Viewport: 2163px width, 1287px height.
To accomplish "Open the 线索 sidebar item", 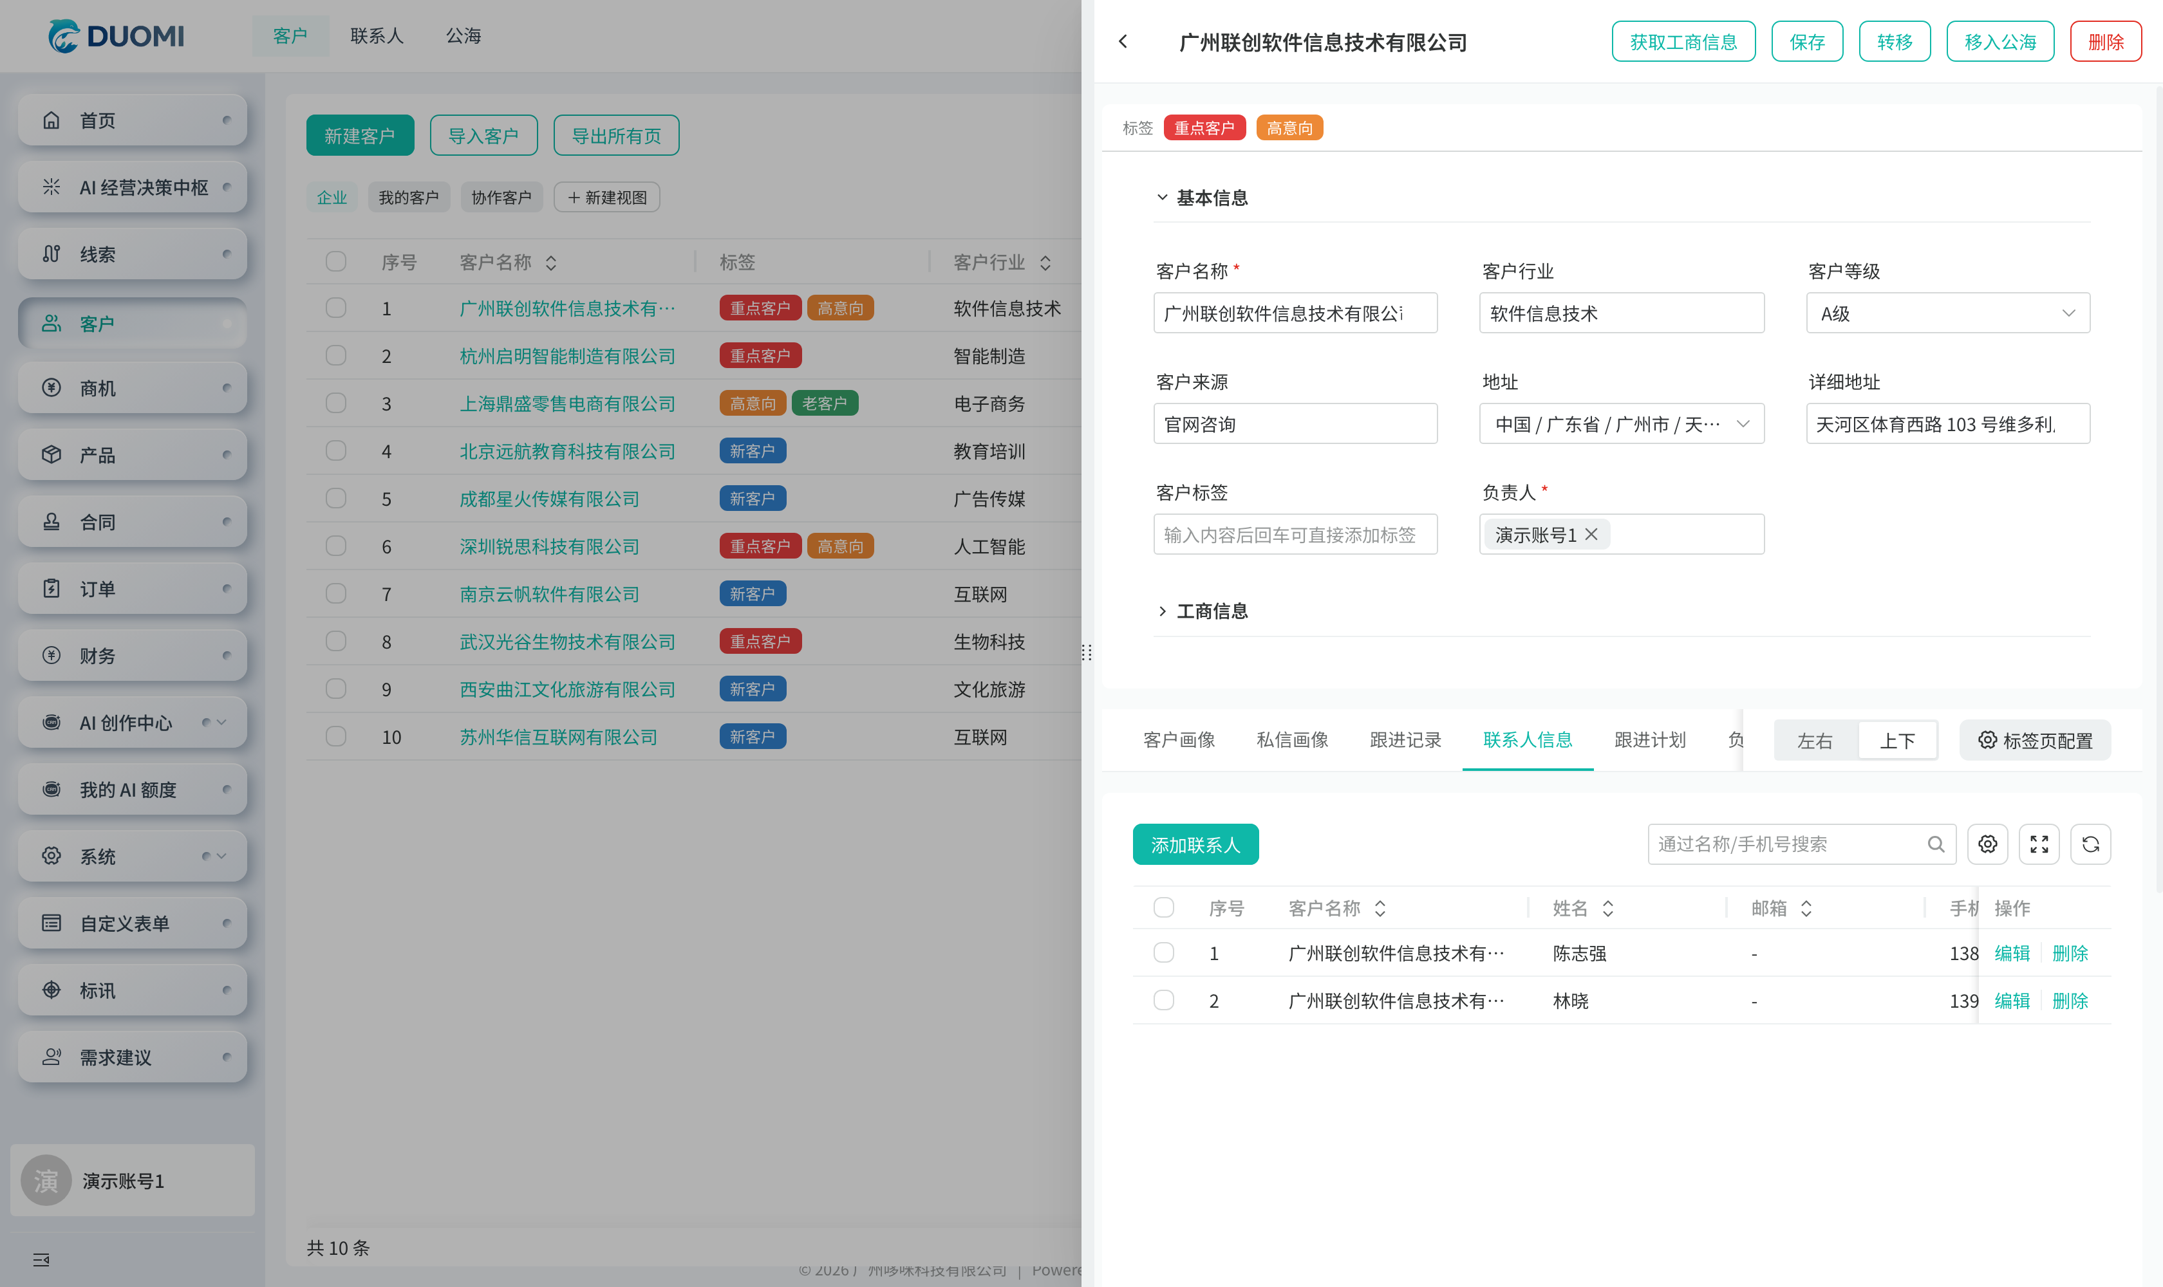I will coord(133,254).
